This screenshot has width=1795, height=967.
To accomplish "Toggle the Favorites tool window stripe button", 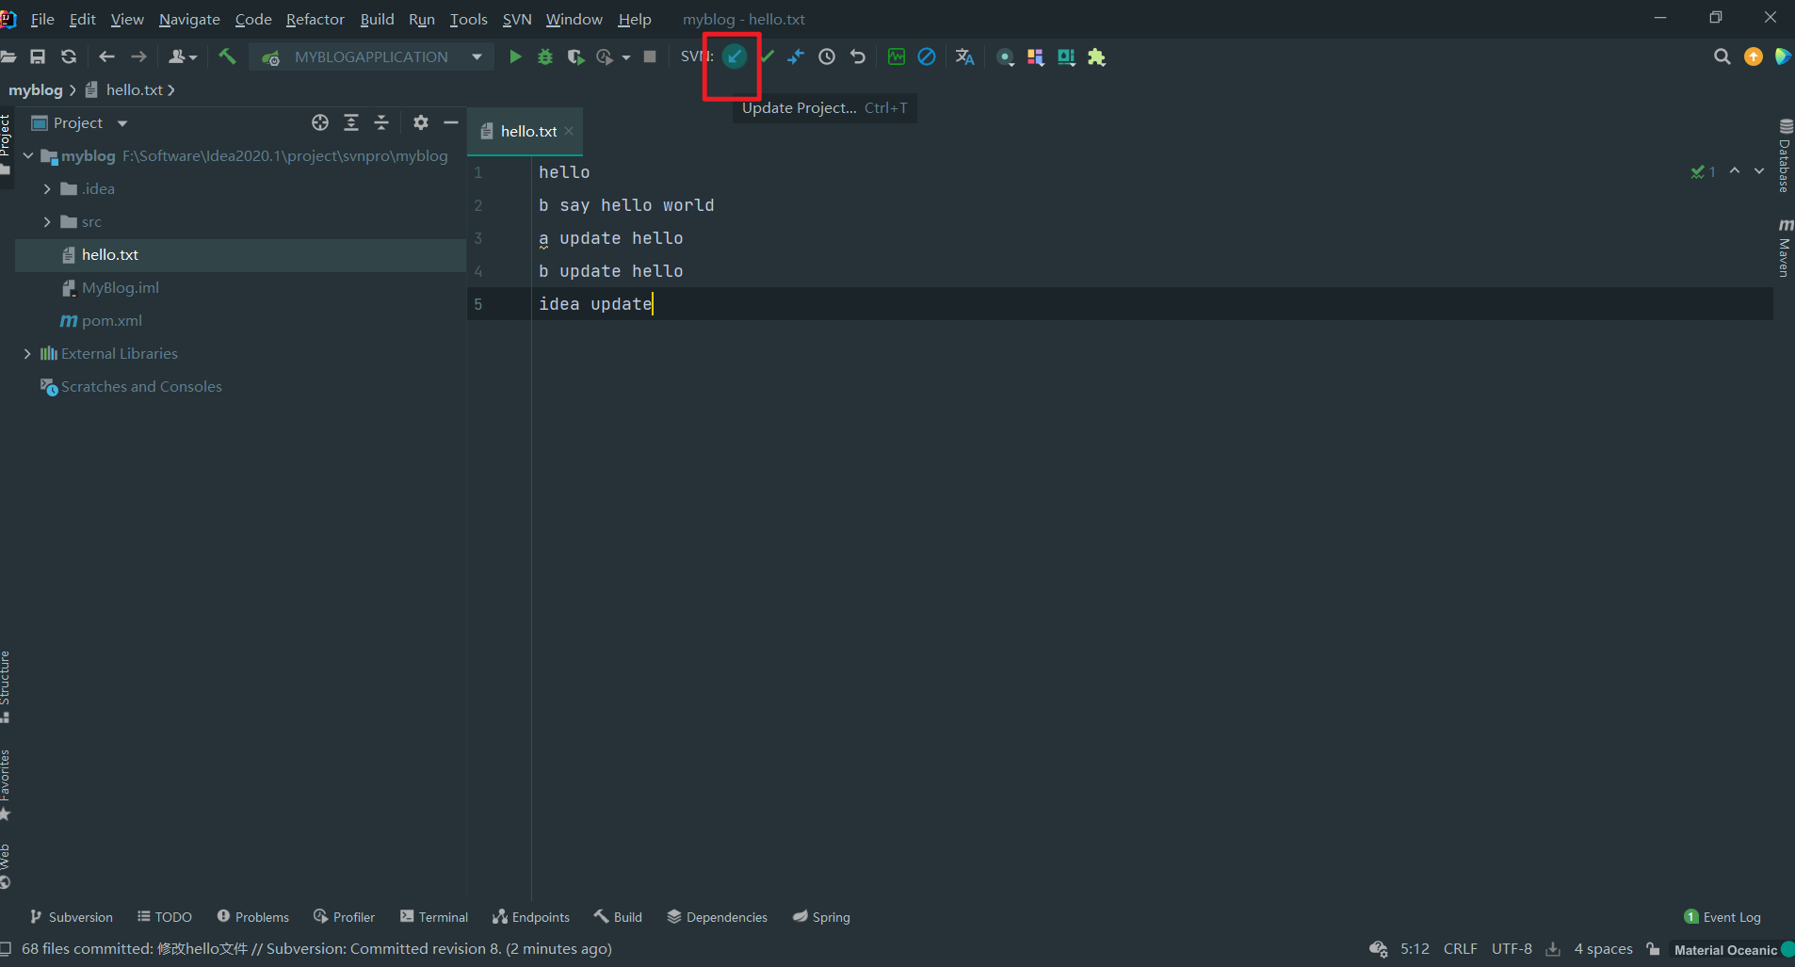I will click(x=6, y=784).
